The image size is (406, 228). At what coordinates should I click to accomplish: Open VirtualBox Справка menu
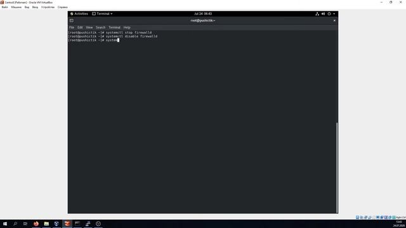click(x=62, y=7)
